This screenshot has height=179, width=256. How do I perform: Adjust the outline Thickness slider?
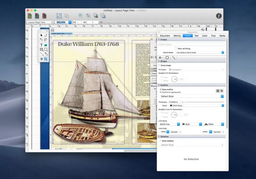click(x=203, y=102)
